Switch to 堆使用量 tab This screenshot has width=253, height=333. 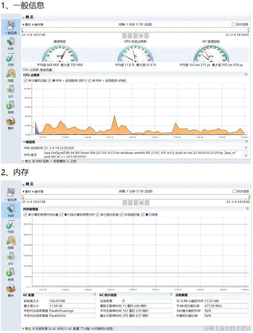(x=46, y=70)
